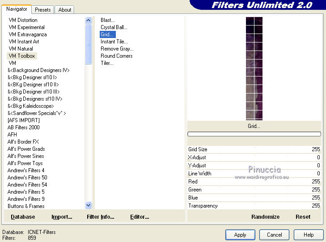Select Andrew's Filters 9 category
The height and width of the screenshot is (242, 326).
[26, 199]
